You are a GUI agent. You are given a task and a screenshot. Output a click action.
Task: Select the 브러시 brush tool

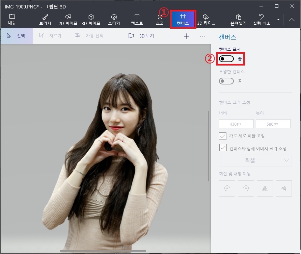click(45, 19)
